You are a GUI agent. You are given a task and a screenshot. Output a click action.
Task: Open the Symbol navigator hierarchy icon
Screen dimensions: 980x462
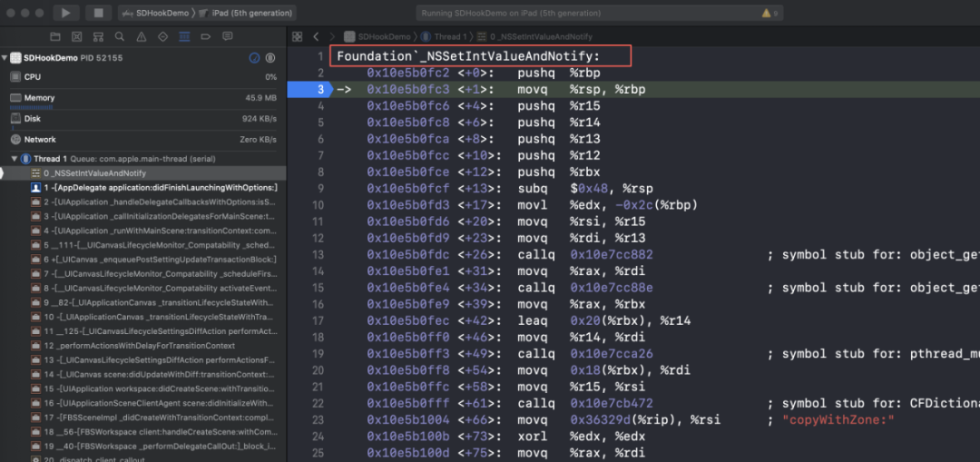tap(98, 37)
